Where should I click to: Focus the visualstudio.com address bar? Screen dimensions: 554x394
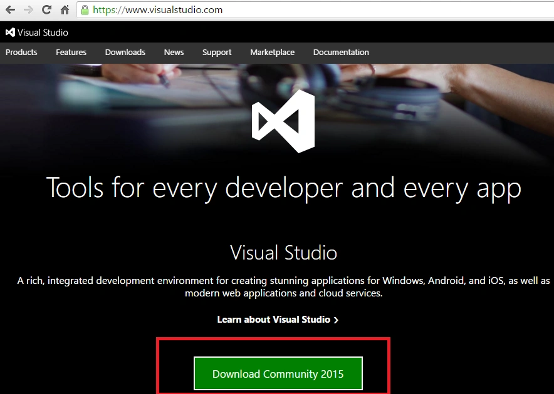tap(315, 9)
